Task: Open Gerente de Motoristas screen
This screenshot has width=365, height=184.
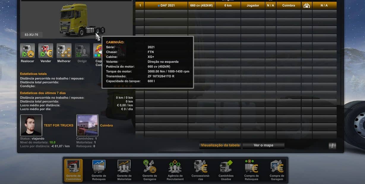Action: click(124, 170)
